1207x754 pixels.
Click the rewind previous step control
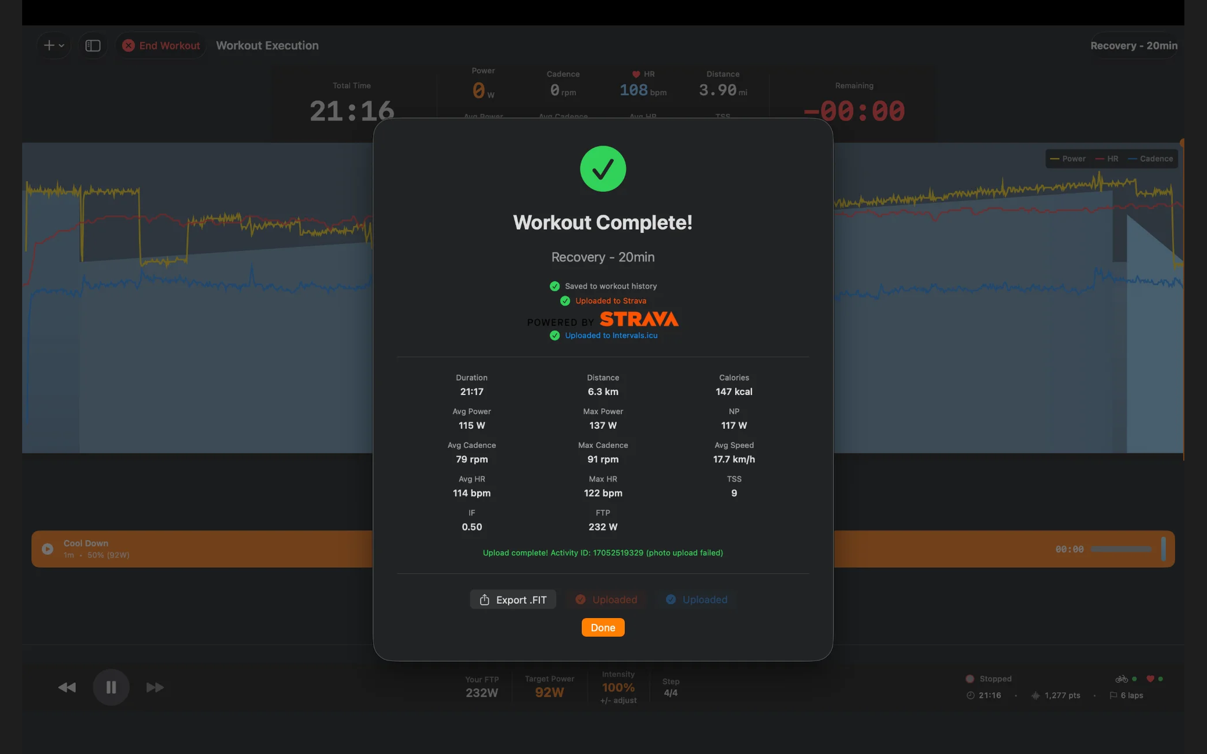coord(67,687)
